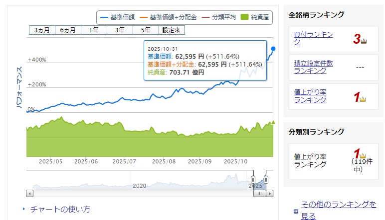385x220 pixels.
Task: Expand the チャートの使い方 section
Action: click(60, 209)
